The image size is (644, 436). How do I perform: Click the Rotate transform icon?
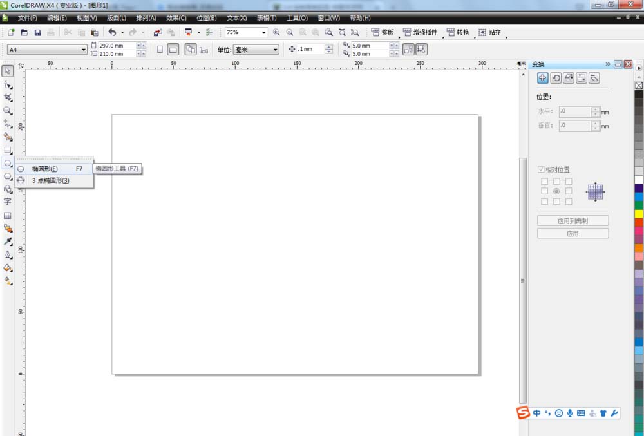(555, 78)
